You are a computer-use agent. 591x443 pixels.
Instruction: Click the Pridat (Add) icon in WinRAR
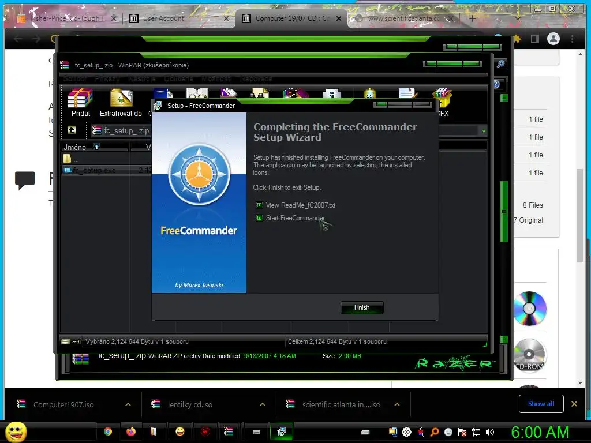80,103
